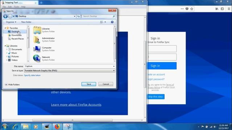Click the help icon in Save As toolbar
Screen dimensions: 232x130
[112, 22]
